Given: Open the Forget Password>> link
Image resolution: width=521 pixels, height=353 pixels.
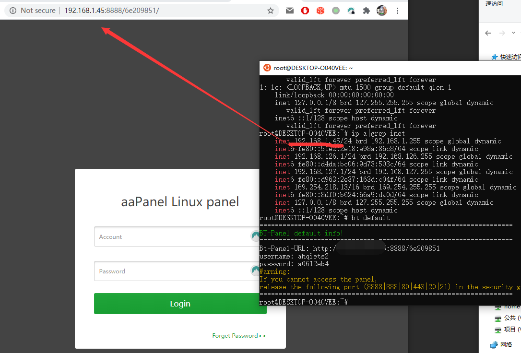Looking at the screenshot, I should point(239,335).
